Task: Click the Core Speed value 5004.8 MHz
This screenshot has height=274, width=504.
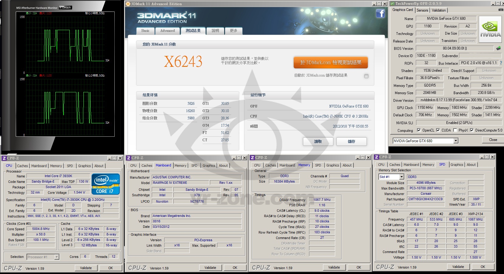Action: pos(41,229)
